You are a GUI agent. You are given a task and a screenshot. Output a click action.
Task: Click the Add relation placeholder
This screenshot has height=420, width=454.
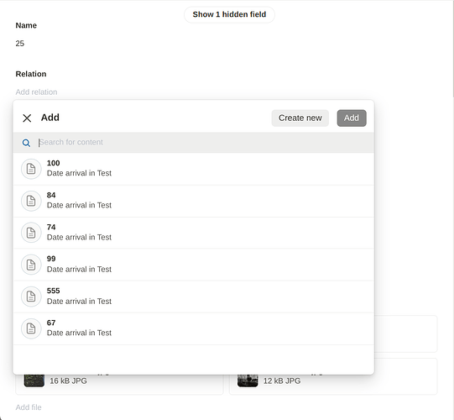tap(36, 92)
